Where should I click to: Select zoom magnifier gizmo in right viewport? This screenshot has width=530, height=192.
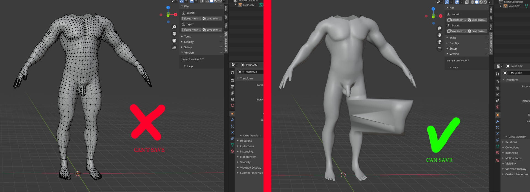439,28
